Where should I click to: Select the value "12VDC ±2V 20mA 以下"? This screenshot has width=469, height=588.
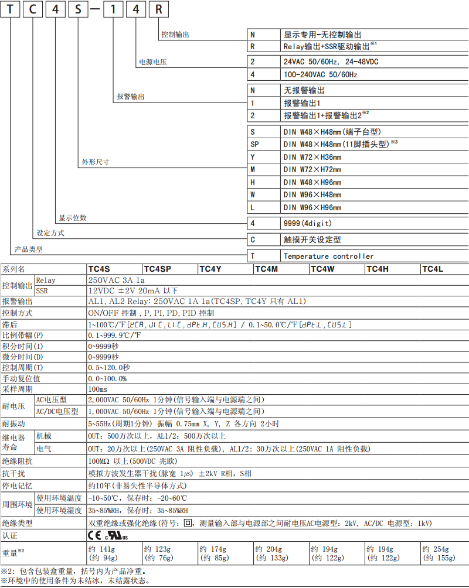tap(133, 290)
